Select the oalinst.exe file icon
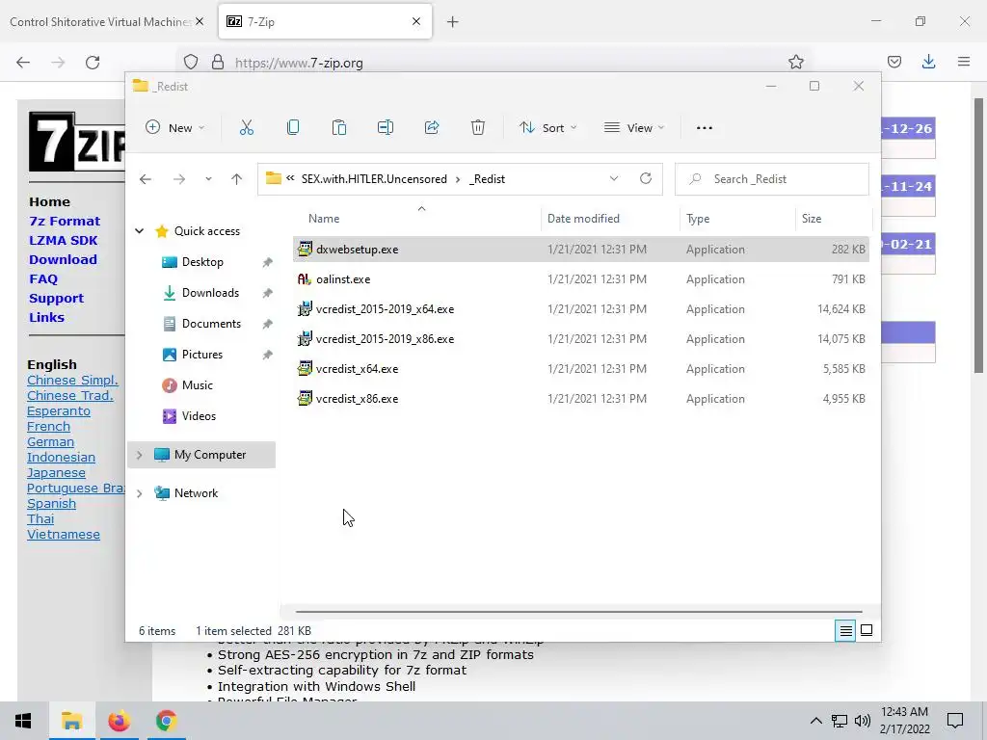This screenshot has width=987, height=740. pos(305,278)
